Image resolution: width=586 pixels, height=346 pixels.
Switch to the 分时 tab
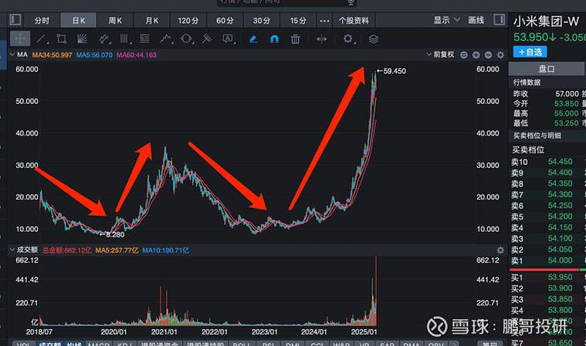pos(42,21)
